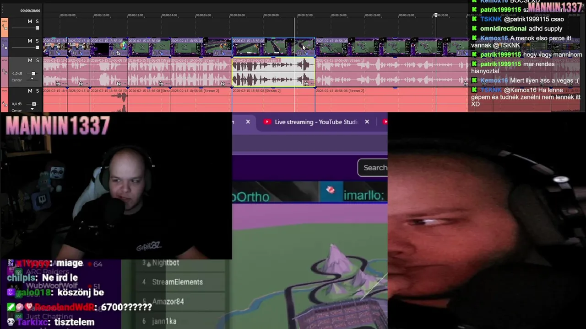Viewport: 586px width, 329px height.
Task: Open Pan/Crop on the selected video clip
Action: (299, 53)
